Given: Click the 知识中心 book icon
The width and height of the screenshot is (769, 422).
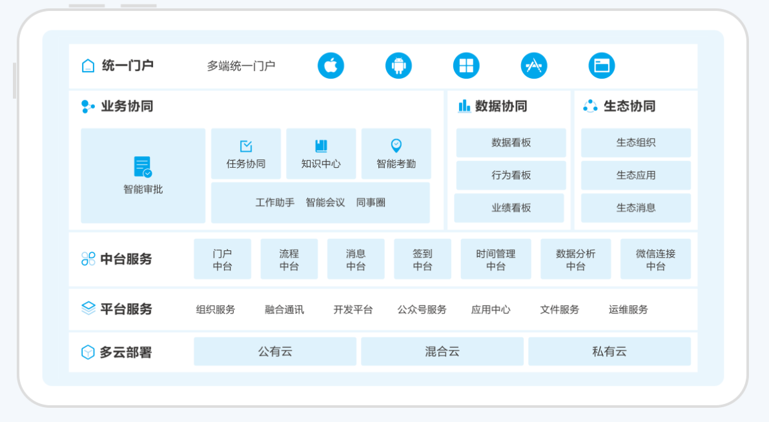Looking at the screenshot, I should click(321, 146).
